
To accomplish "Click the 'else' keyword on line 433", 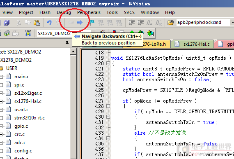I will tap(140, 133).
